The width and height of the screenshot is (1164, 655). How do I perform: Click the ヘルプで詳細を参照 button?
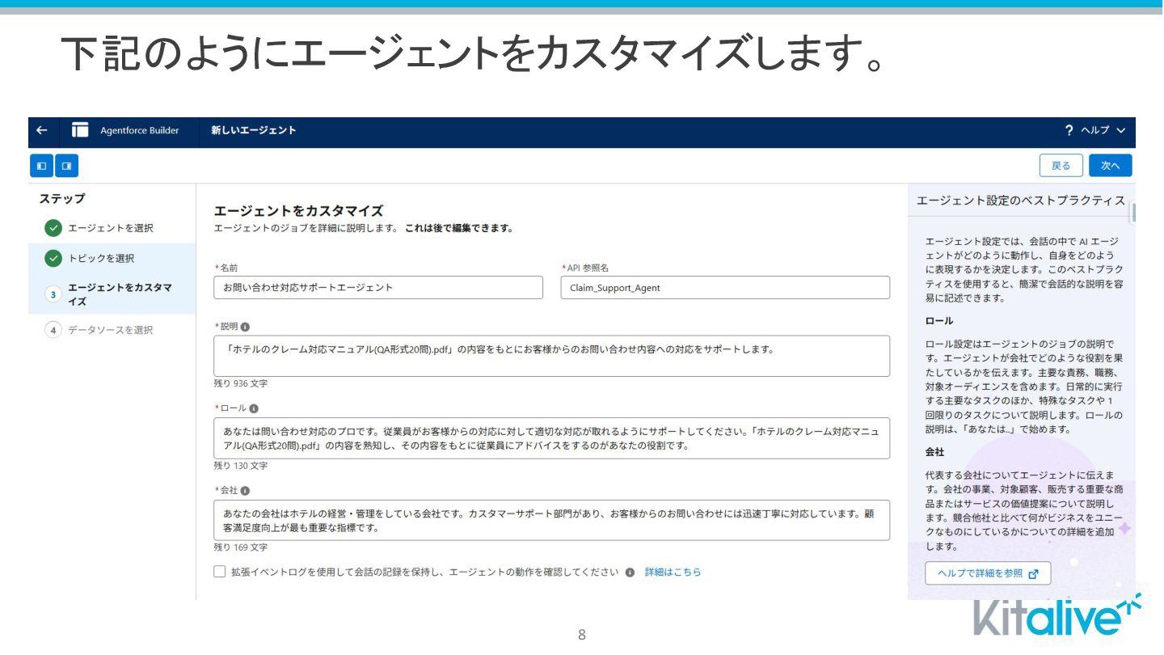click(x=988, y=573)
